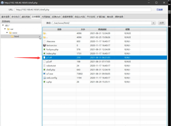Select the shell.php file name

pos(51,70)
